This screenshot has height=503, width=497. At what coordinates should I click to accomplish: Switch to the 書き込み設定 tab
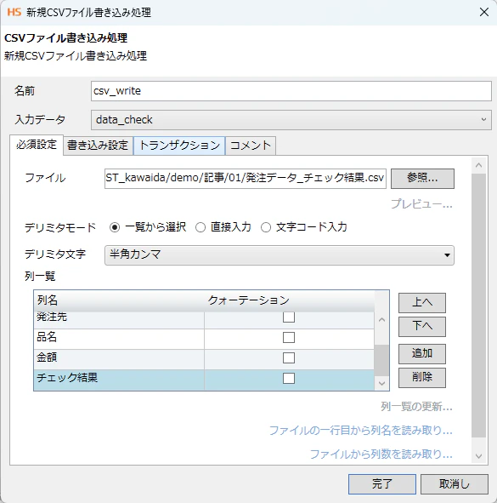[98, 146]
